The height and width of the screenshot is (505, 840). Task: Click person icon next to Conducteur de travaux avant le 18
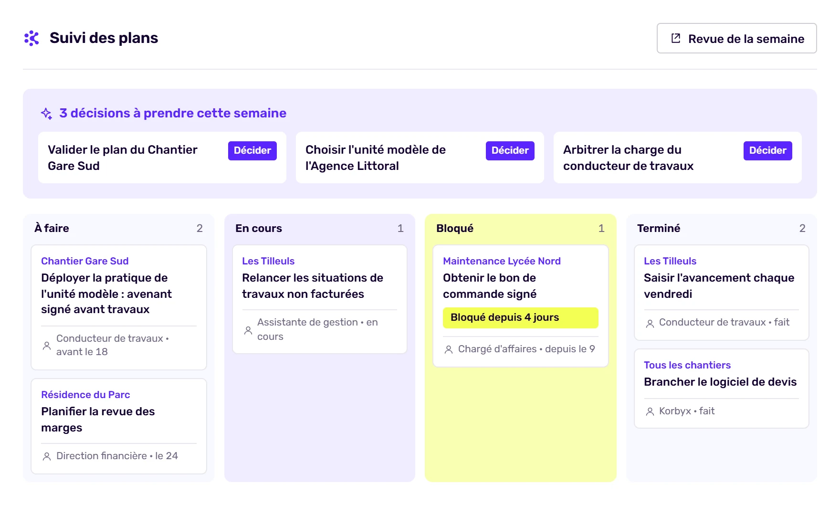pos(47,345)
